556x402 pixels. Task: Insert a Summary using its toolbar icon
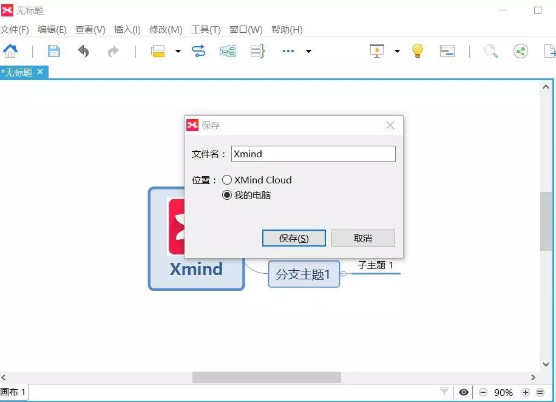257,51
